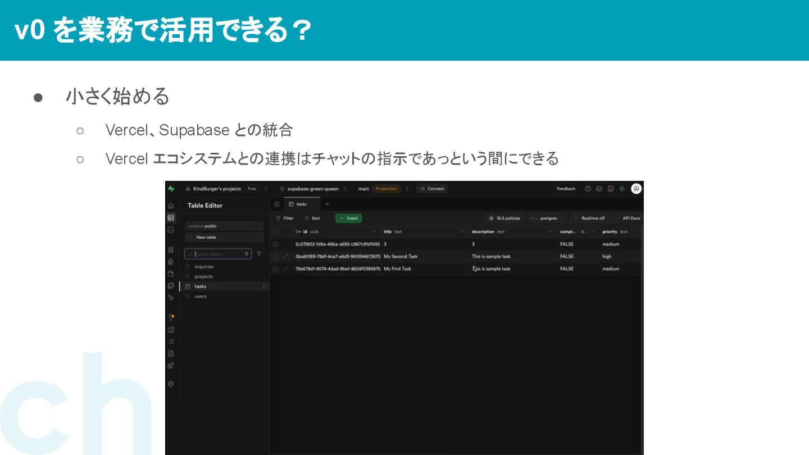Open the description column header menu
Screen dimensions: 809x455
[x=551, y=231]
